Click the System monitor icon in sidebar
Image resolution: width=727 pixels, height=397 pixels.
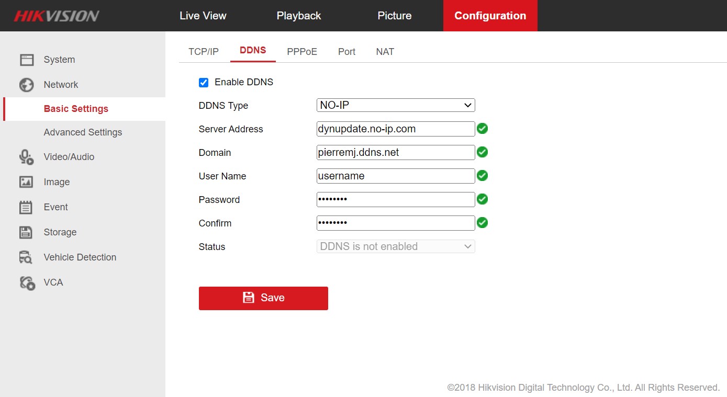(x=26, y=60)
